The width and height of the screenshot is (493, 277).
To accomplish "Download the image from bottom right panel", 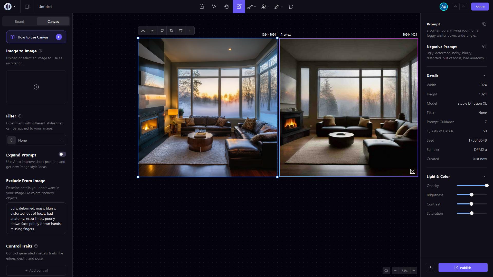I will 431,268.
